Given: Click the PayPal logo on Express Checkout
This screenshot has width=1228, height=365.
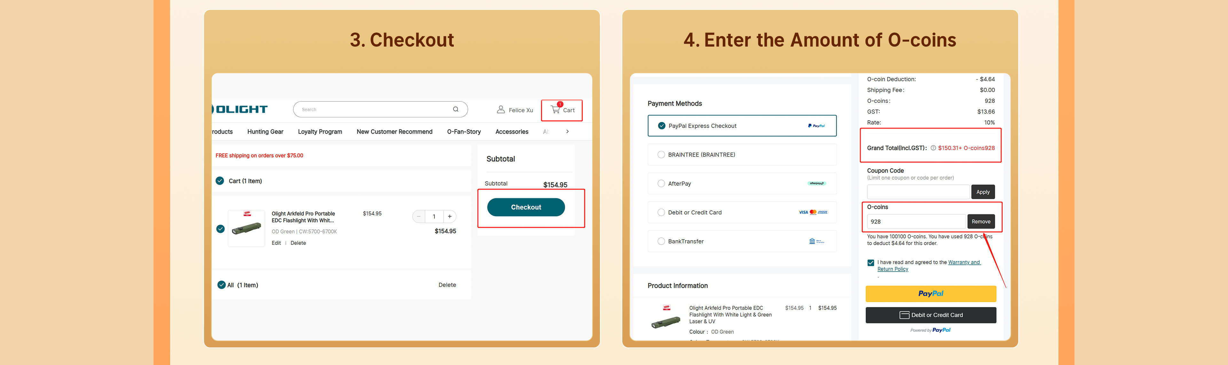Looking at the screenshot, I should [x=816, y=126].
